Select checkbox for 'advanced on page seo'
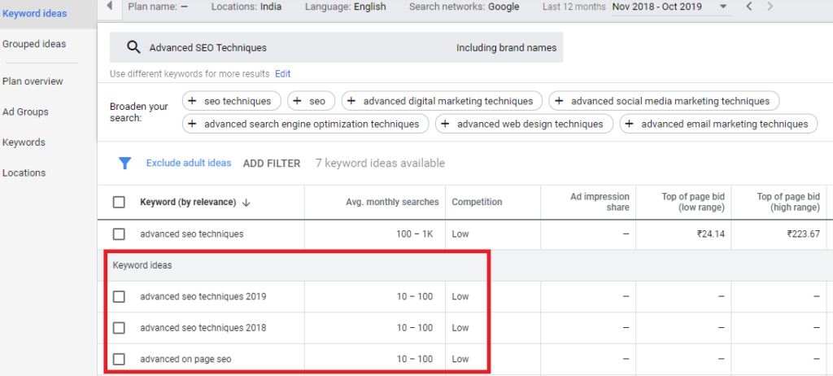 (120, 359)
